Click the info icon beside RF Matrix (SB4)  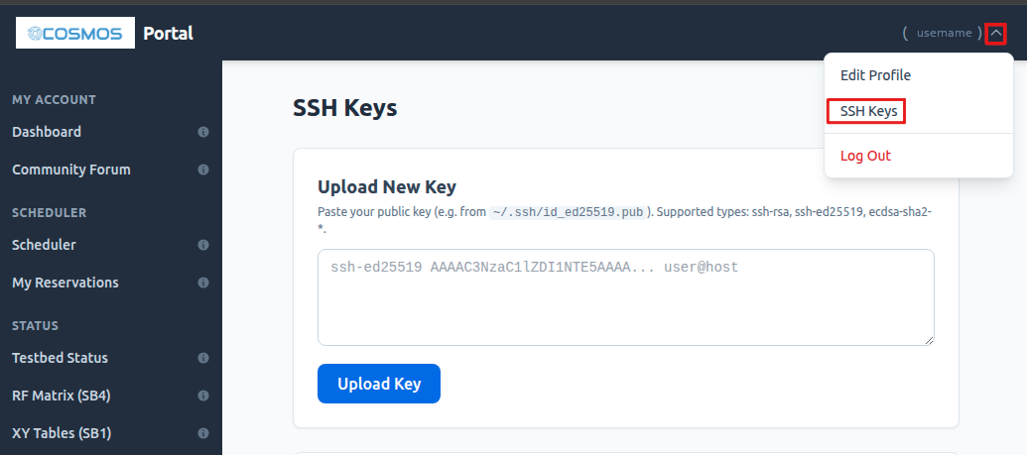[203, 396]
